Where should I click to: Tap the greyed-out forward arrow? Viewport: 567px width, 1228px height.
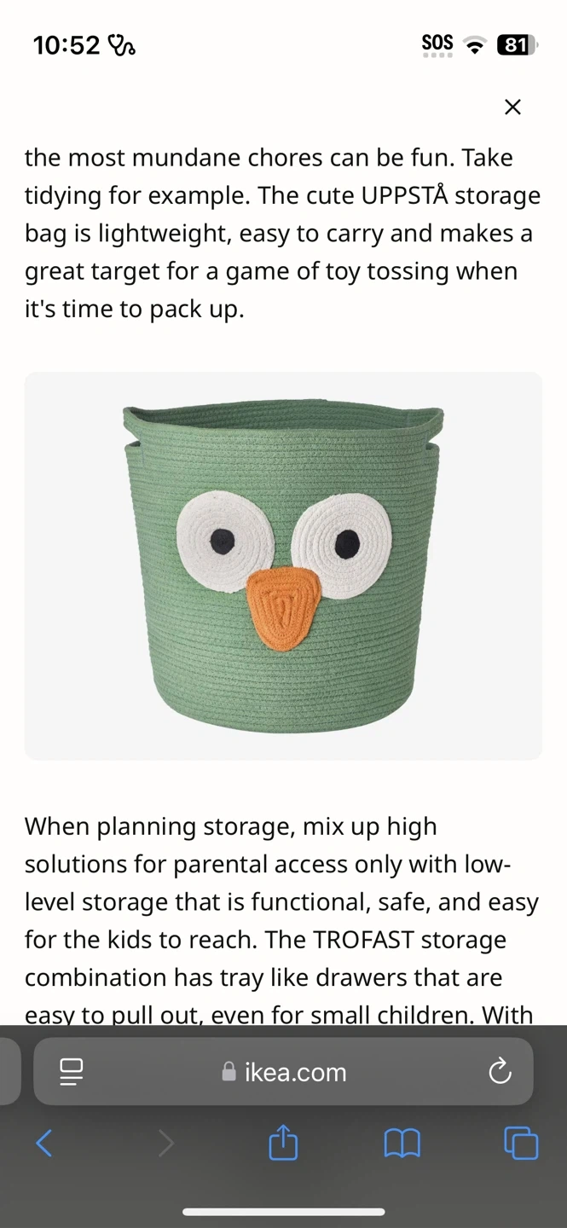[x=165, y=1143]
